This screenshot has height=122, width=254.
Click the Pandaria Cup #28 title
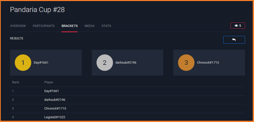click(37, 10)
